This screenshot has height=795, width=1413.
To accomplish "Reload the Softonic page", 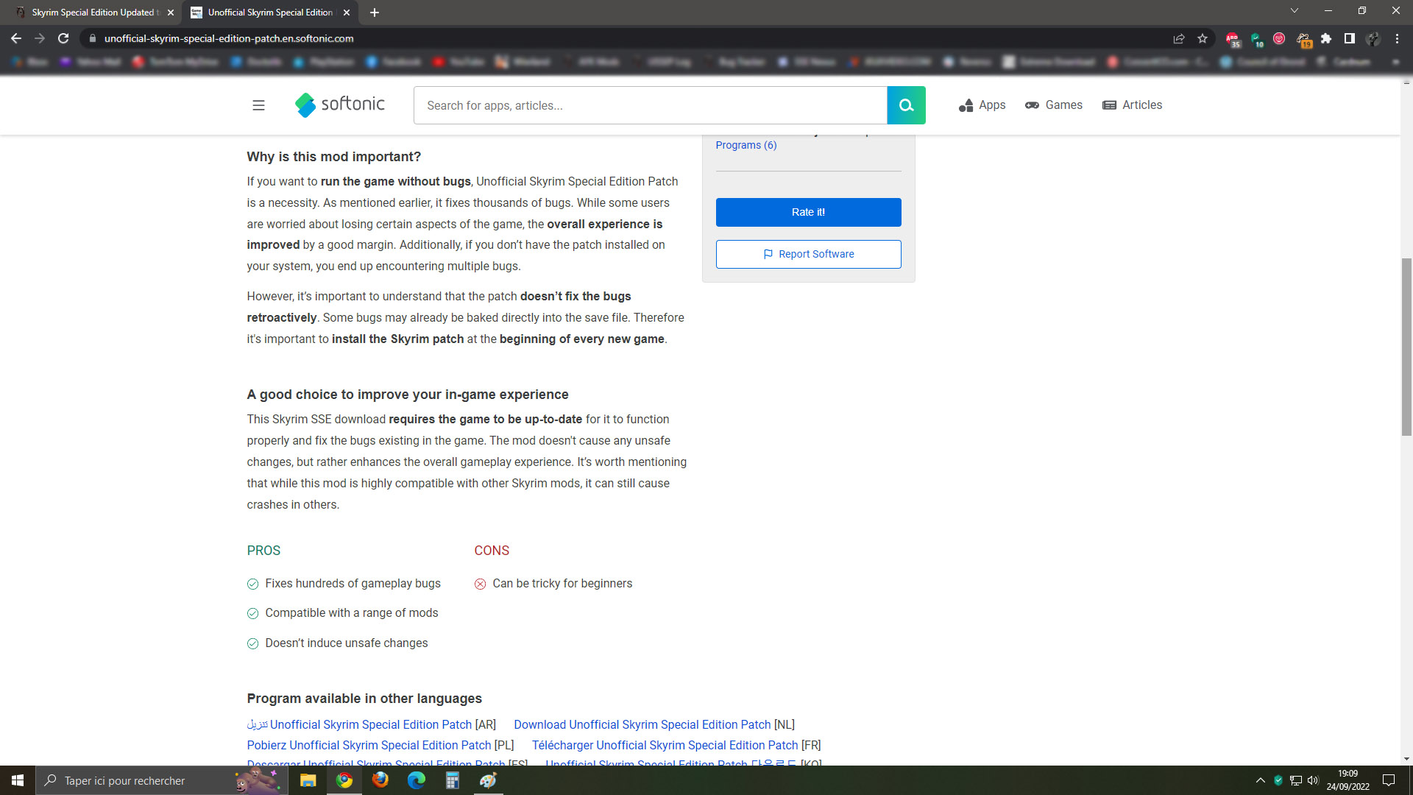I will click(63, 38).
